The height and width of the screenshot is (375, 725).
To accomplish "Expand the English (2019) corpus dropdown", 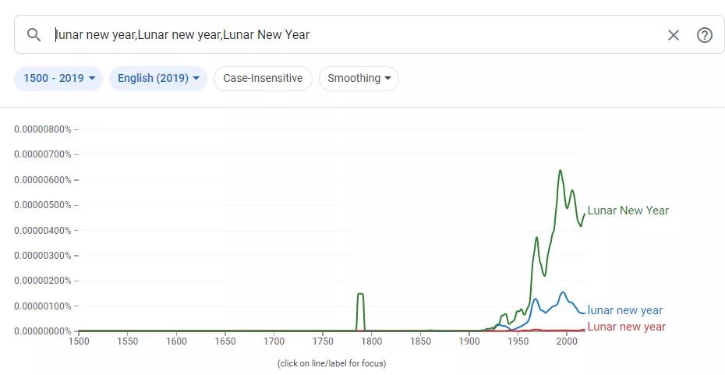I will [x=158, y=78].
